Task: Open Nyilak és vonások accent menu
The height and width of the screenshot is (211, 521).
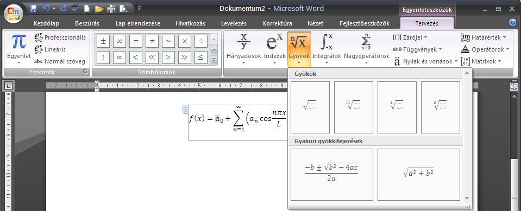Action: (425, 61)
